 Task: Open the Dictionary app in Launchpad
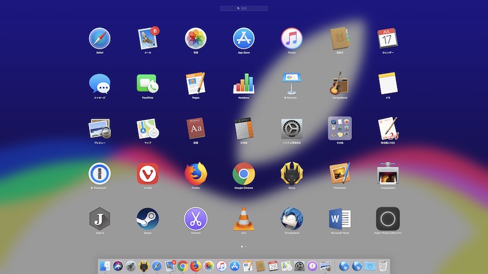click(196, 128)
